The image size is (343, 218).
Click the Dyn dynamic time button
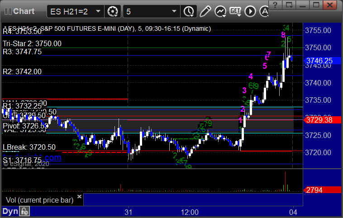[x=10, y=211]
